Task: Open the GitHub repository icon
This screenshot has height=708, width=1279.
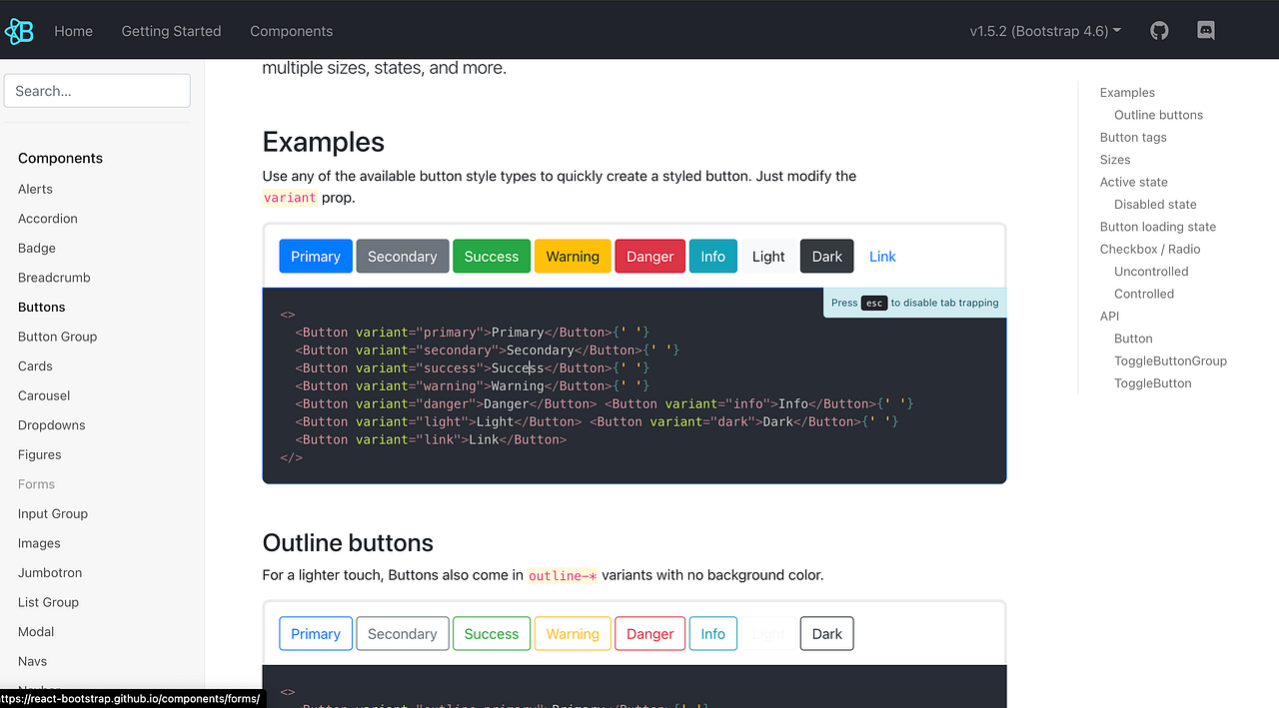Action: pos(1158,30)
